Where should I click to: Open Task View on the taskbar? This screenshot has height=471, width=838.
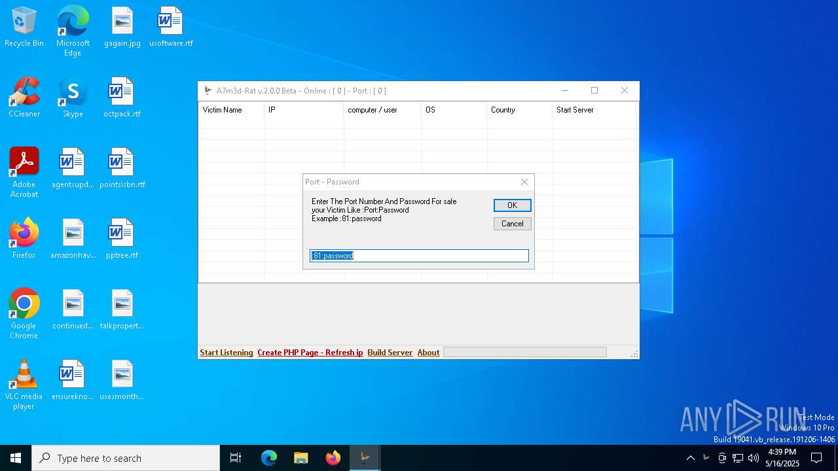point(236,458)
